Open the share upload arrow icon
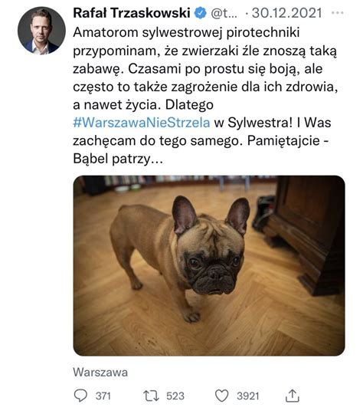 (293, 396)
